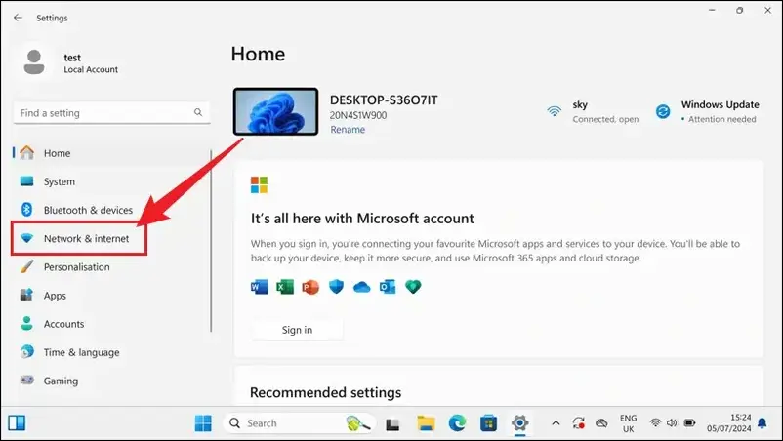Open File Explorer from taskbar
This screenshot has width=783, height=441.
[x=426, y=423]
